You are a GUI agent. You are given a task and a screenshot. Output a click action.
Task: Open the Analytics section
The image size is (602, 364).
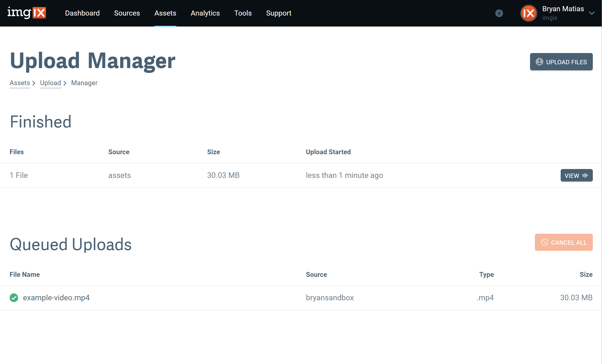pyautogui.click(x=205, y=13)
